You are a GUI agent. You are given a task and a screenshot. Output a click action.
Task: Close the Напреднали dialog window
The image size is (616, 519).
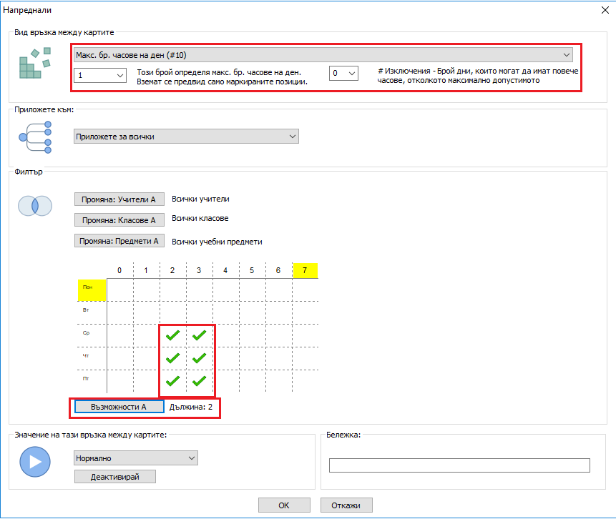point(602,10)
